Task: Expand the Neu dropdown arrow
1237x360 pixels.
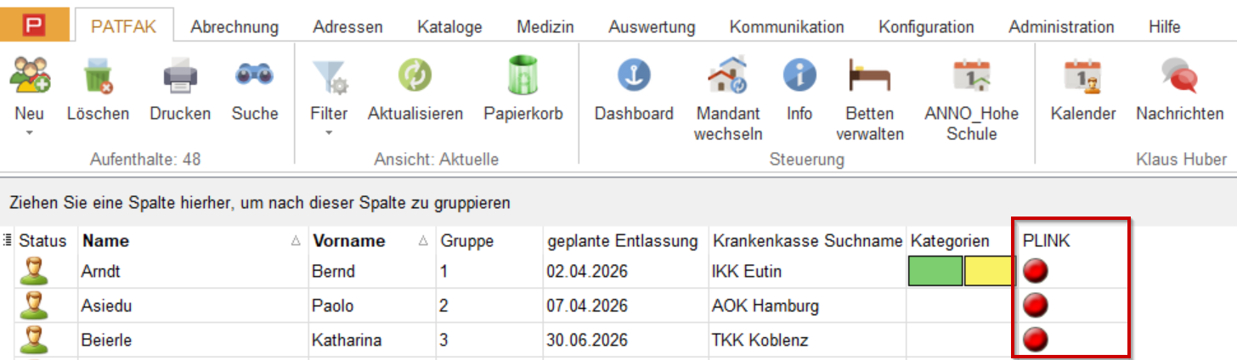Action: pos(30,133)
